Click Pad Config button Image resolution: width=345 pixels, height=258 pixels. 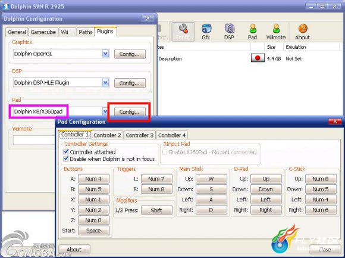(x=130, y=112)
